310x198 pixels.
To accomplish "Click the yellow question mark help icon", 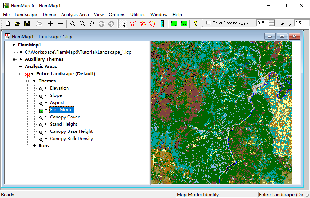I will (x=196, y=23).
